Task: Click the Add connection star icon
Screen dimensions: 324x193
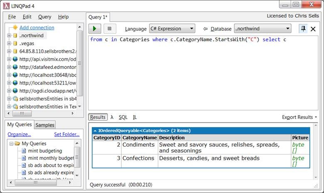Action: click(15, 27)
